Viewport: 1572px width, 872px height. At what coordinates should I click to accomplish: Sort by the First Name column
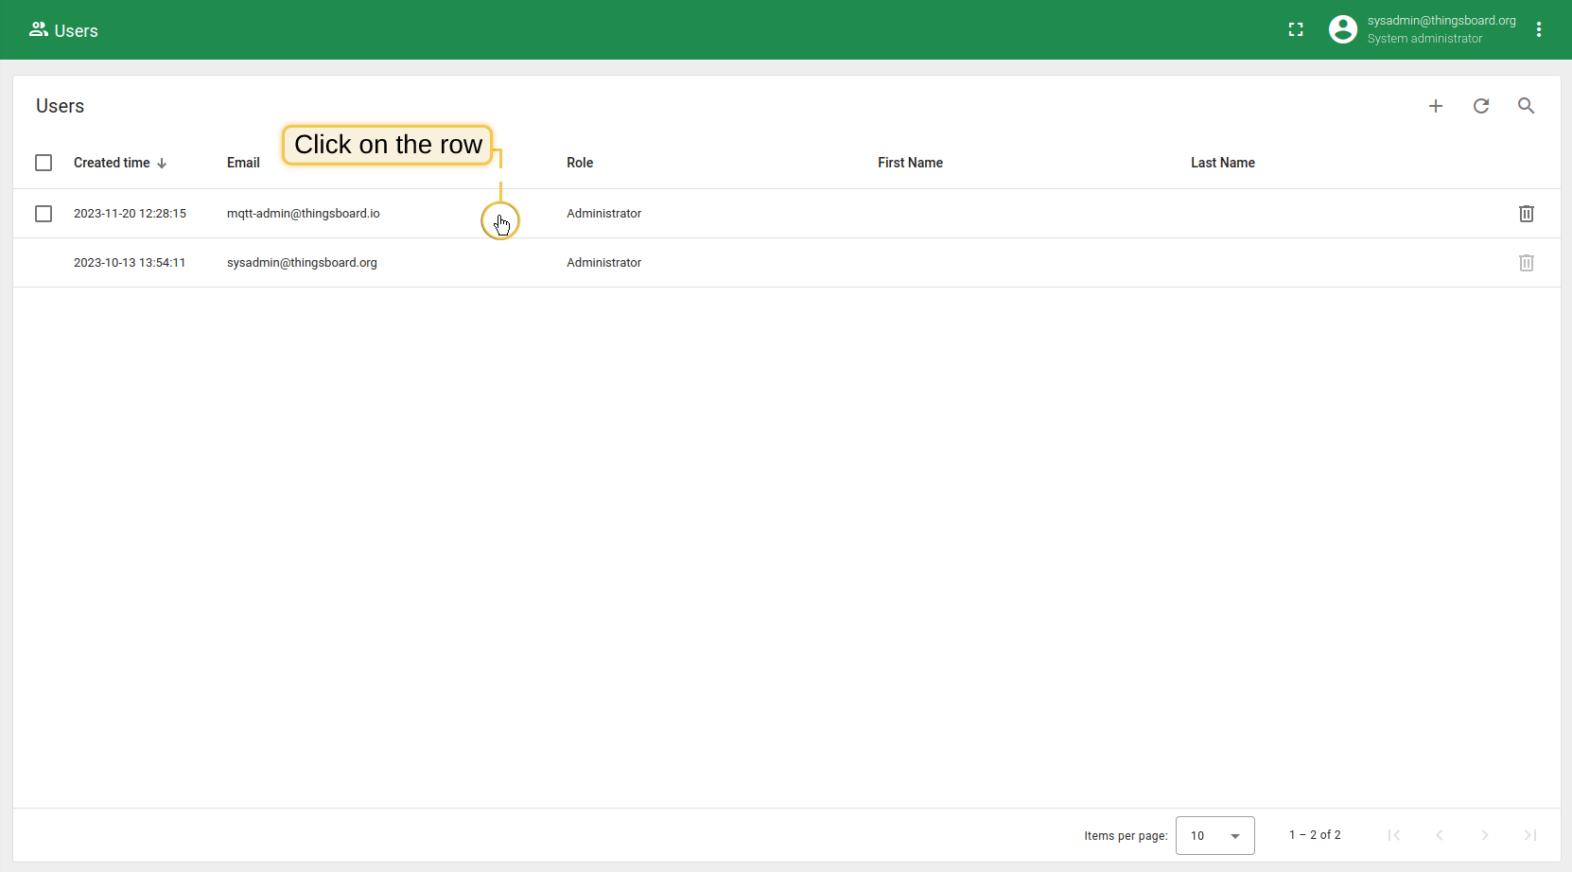[x=910, y=163]
